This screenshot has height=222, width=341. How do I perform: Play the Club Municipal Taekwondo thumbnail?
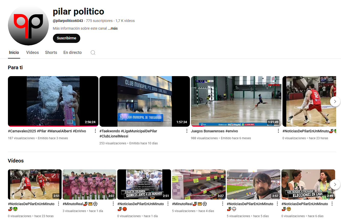(x=144, y=101)
